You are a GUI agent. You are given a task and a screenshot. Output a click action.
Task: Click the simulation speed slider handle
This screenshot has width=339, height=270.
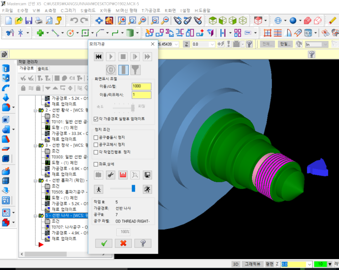tap(134, 188)
